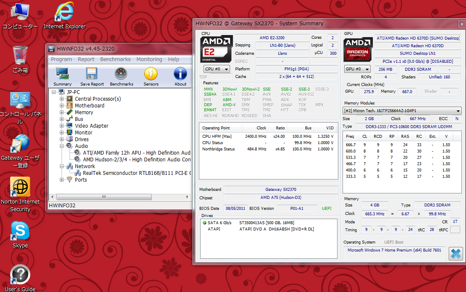The width and height of the screenshot is (466, 292).
Task: Open the Report menu
Action: [86, 59]
